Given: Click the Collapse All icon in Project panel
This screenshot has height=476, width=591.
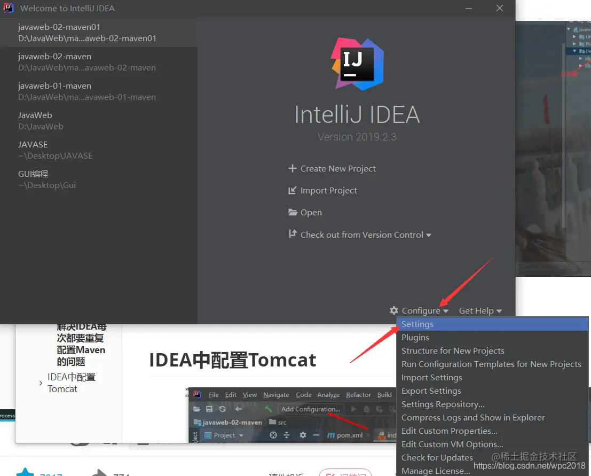Looking at the screenshot, I should (287, 435).
